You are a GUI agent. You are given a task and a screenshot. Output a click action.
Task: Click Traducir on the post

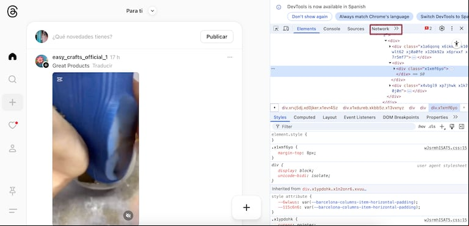point(103,66)
